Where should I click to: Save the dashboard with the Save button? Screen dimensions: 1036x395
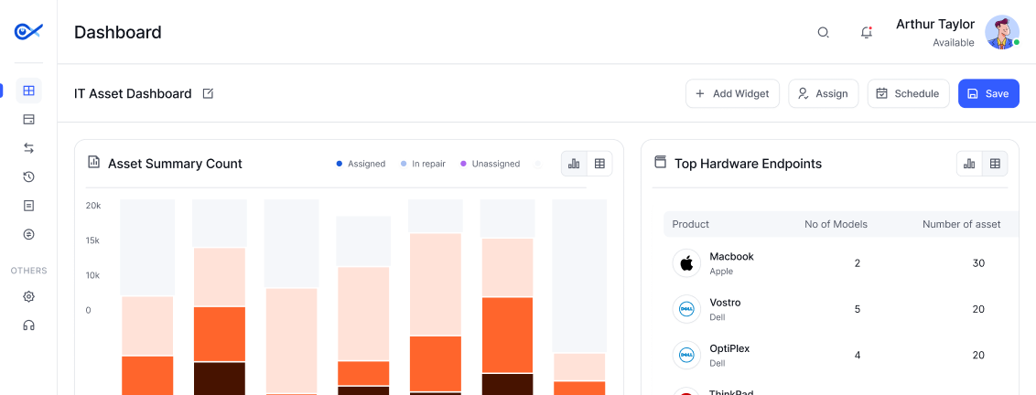(988, 94)
